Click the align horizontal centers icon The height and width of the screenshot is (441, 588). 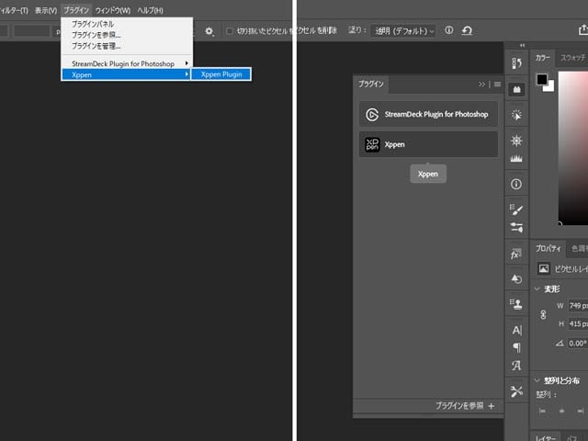[561, 411]
